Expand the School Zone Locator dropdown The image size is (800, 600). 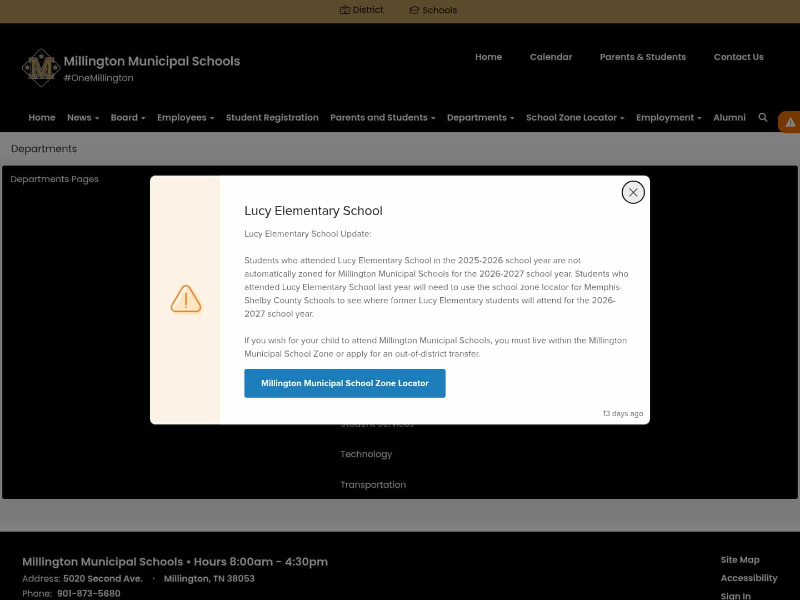point(575,117)
